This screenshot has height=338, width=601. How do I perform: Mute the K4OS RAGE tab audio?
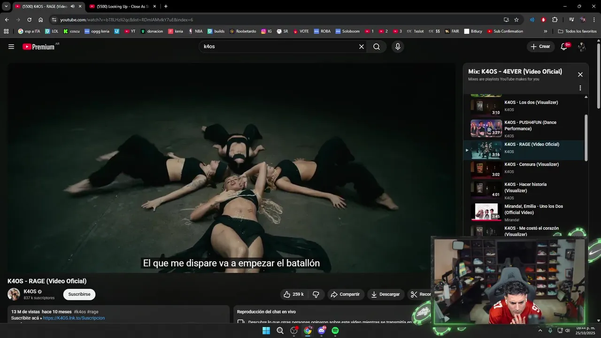coord(72,6)
